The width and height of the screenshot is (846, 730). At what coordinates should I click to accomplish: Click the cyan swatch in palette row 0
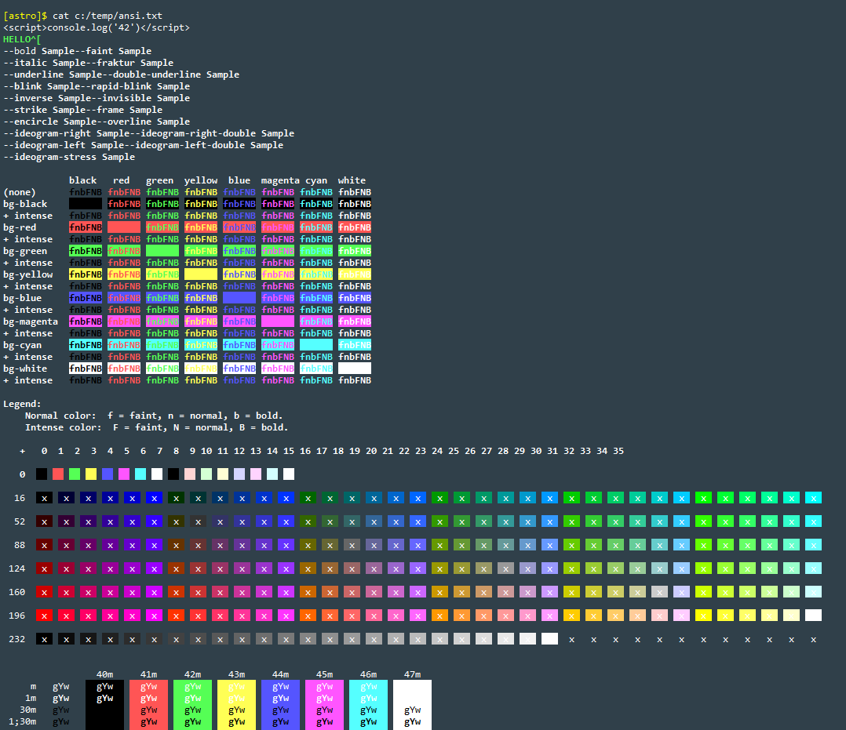140,474
